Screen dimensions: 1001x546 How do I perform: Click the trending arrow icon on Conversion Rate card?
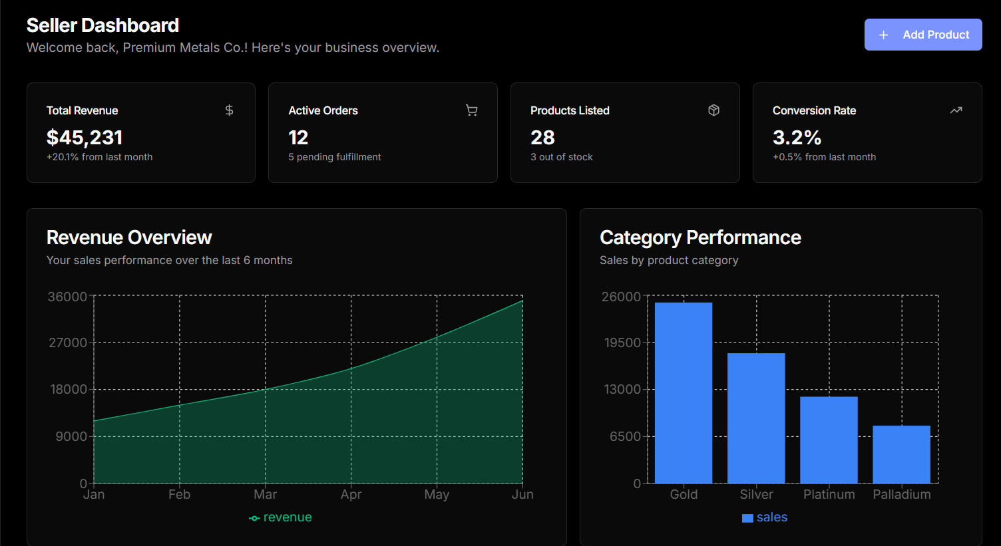point(956,110)
